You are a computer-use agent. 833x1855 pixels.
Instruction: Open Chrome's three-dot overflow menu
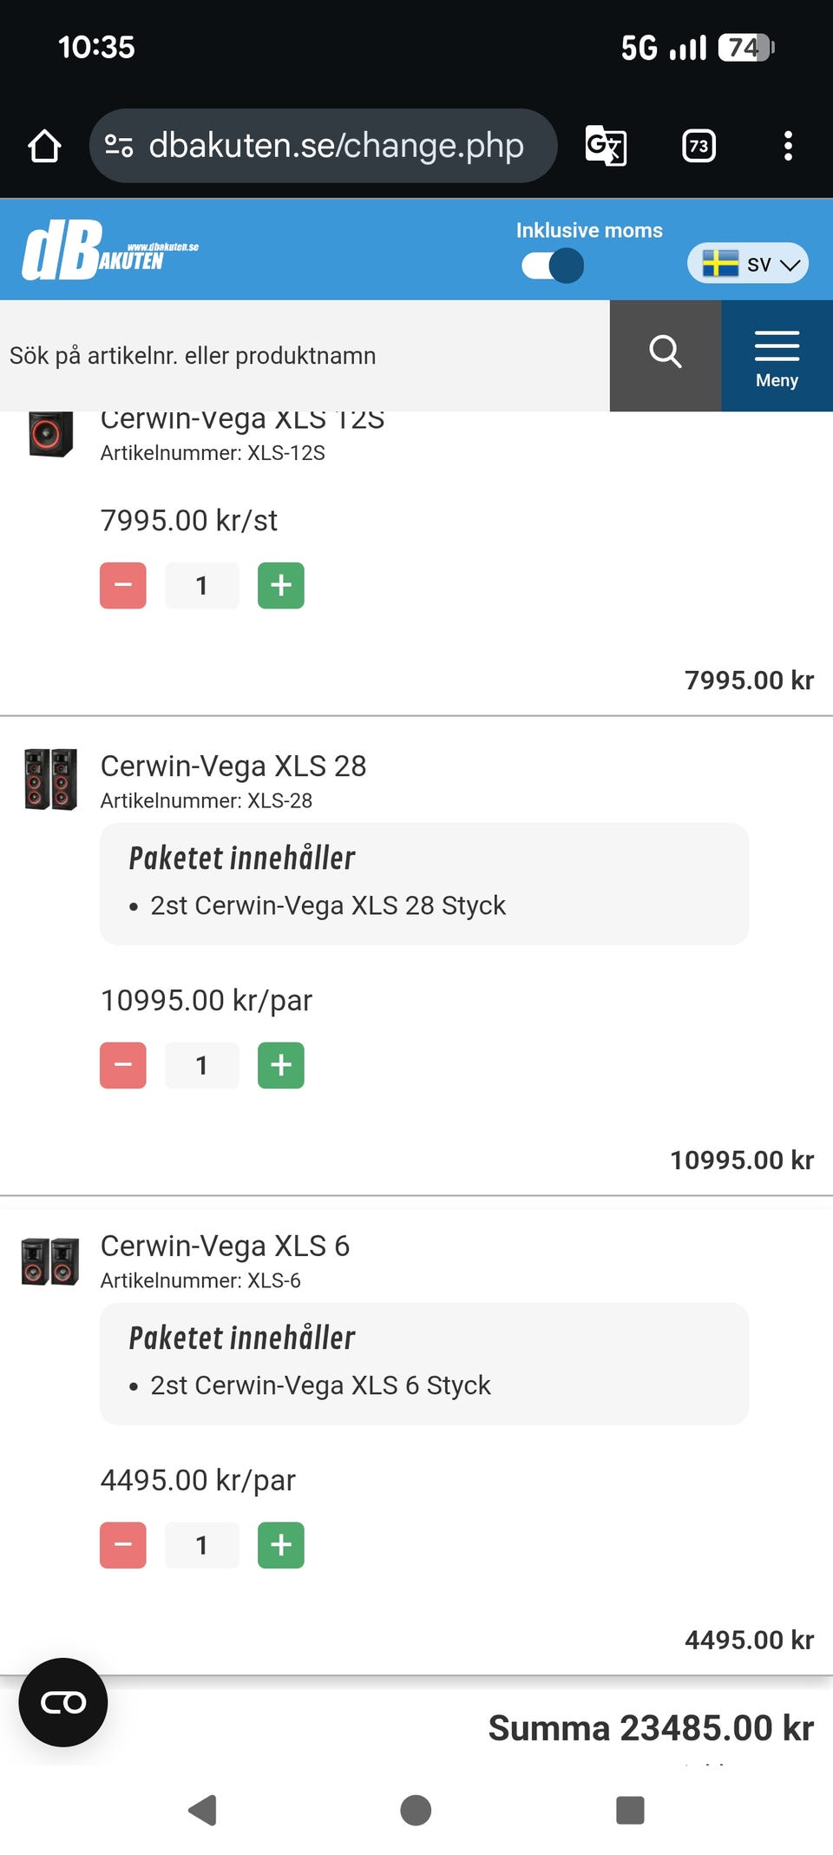click(x=788, y=146)
